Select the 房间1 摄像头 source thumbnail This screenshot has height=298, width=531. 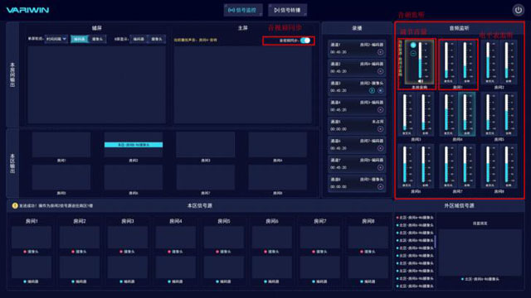[x=32, y=238]
